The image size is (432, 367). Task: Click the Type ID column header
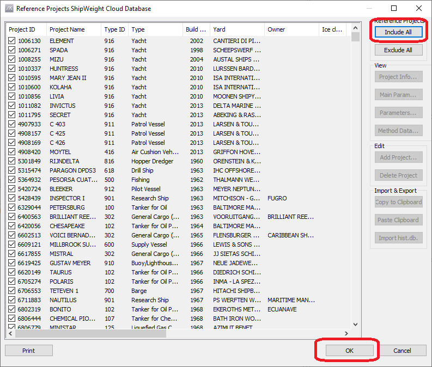coord(114,29)
